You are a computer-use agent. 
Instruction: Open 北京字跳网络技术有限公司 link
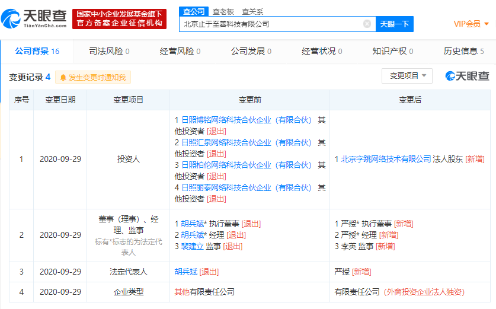click(386, 159)
